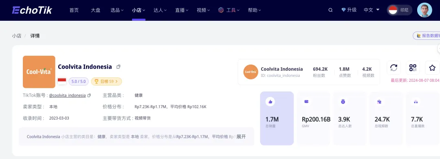Image resolution: width=440 pixels, height=159 pixels.
Task: Click the total videos icon
Action: pyautogui.click(x=379, y=102)
